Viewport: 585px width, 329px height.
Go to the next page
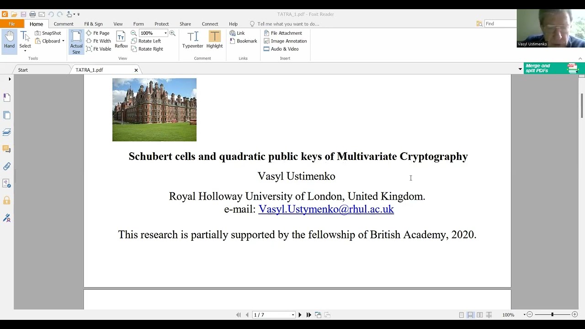[x=300, y=315]
